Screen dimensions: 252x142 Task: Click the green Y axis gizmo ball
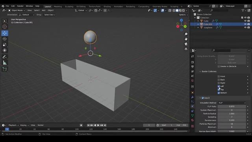point(185,26)
